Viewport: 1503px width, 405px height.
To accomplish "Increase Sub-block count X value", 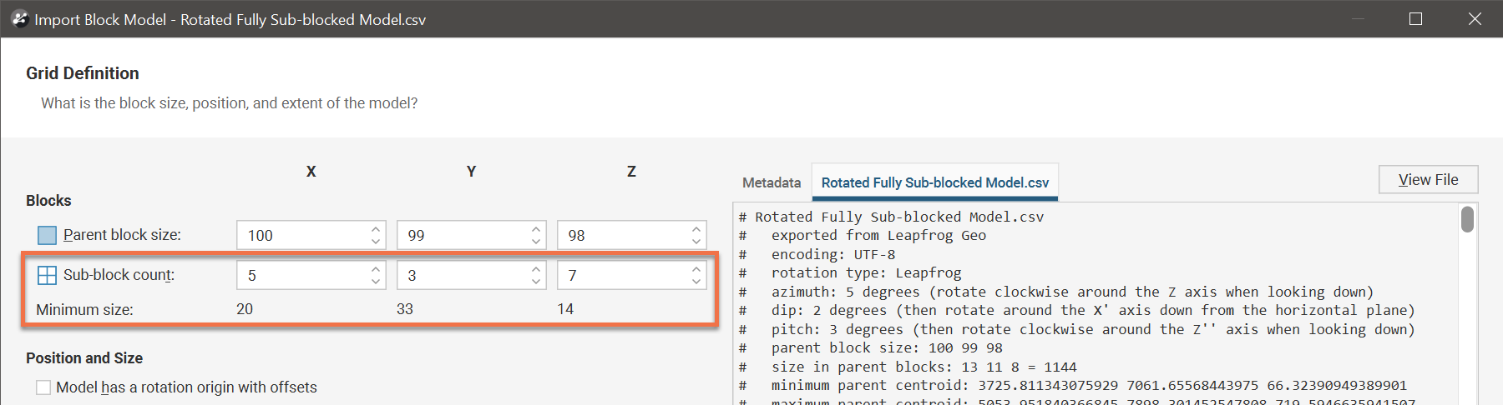I will 376,269.
